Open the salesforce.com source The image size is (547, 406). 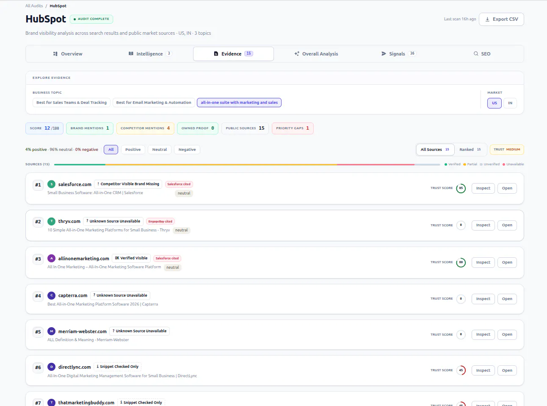(x=507, y=188)
